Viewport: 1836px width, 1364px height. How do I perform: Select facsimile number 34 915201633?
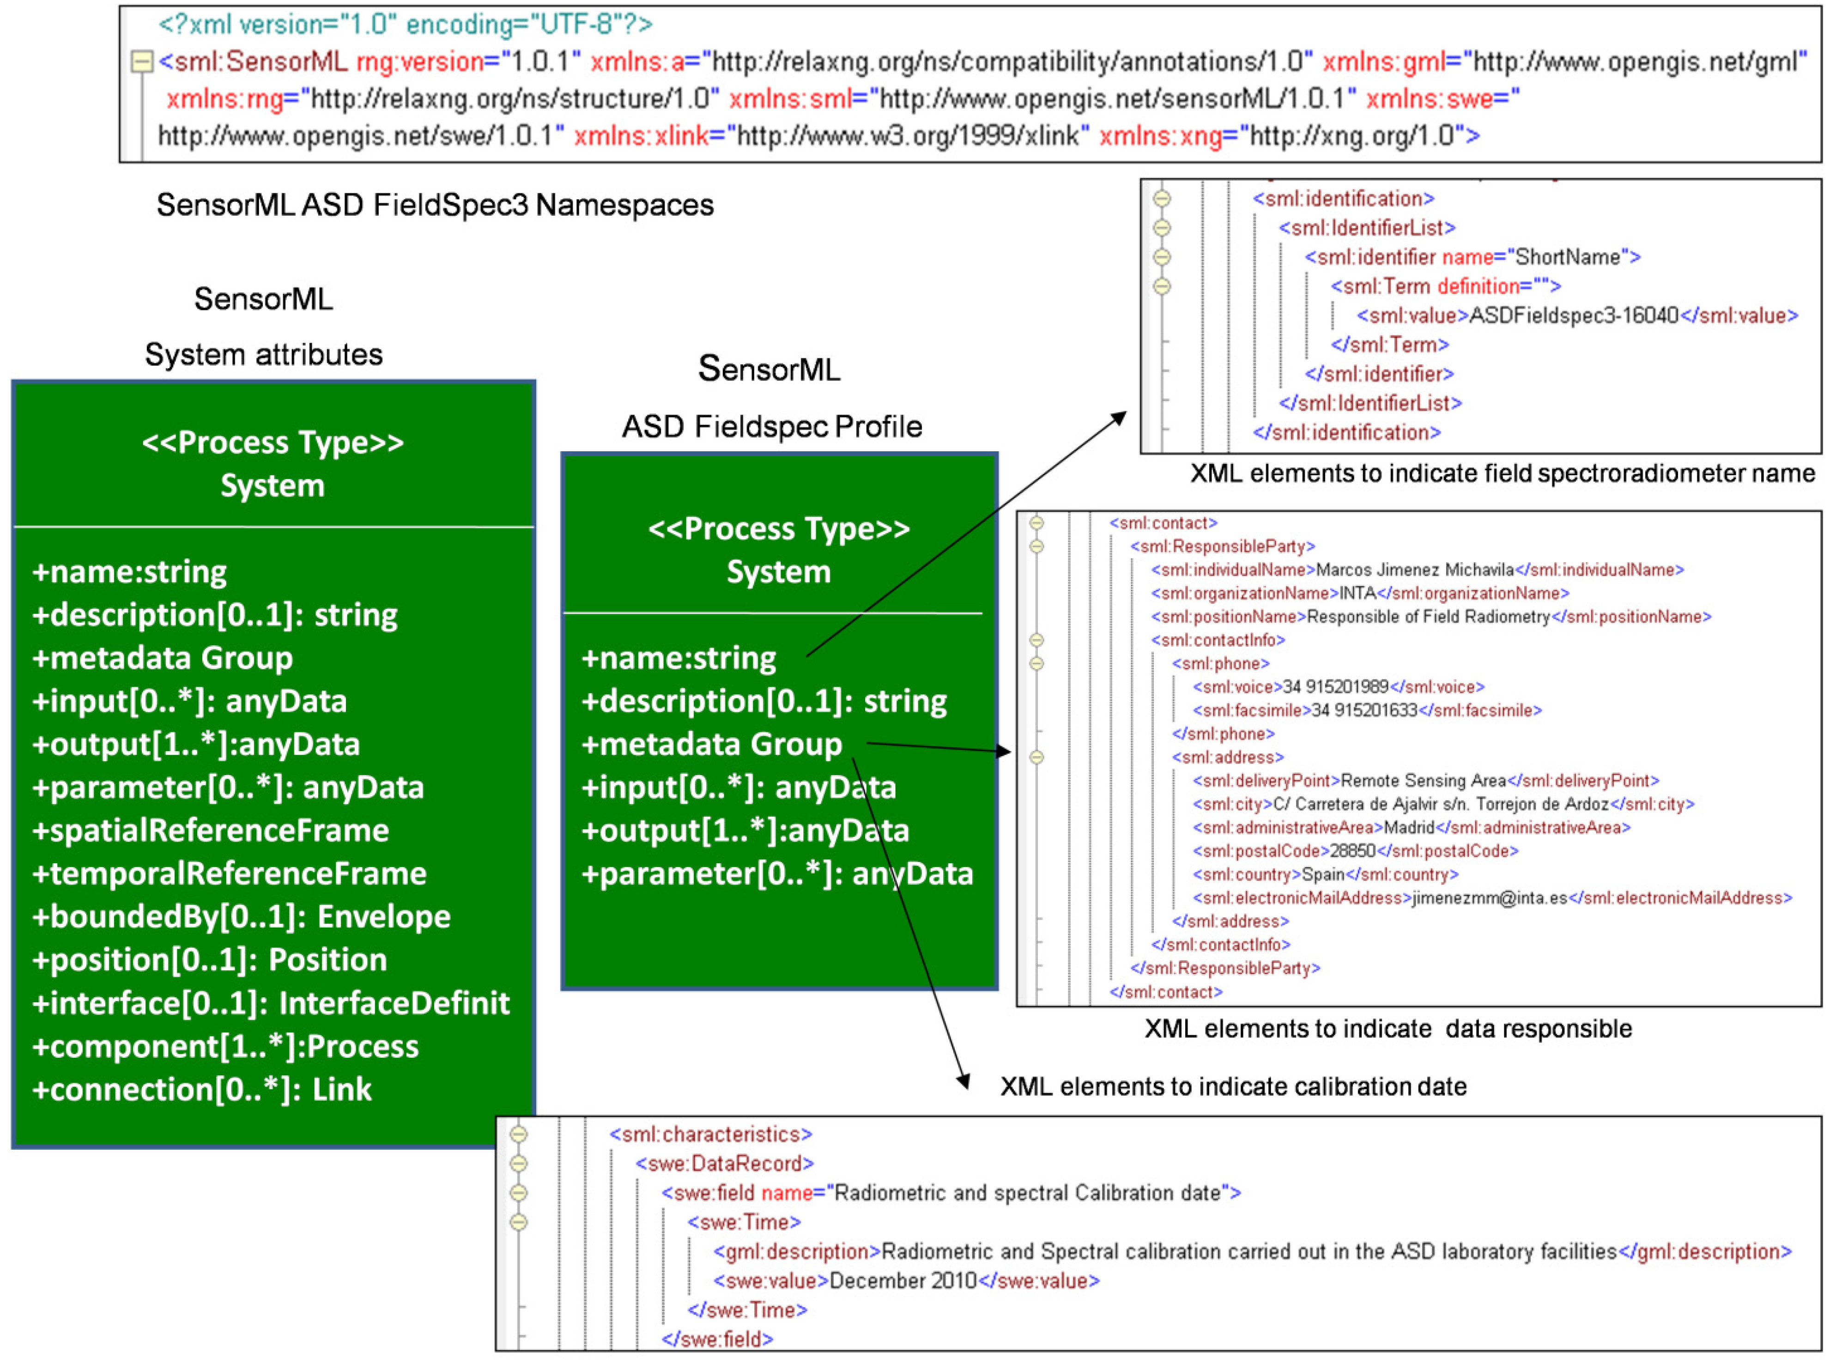point(1364,711)
